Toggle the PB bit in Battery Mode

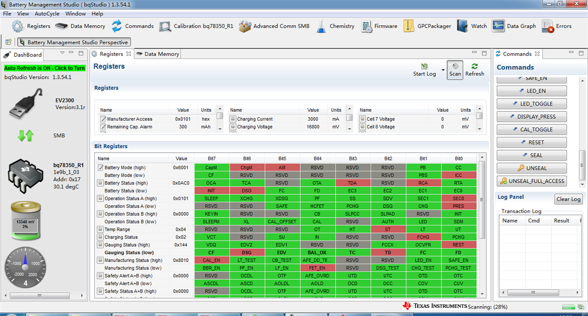[x=423, y=168]
